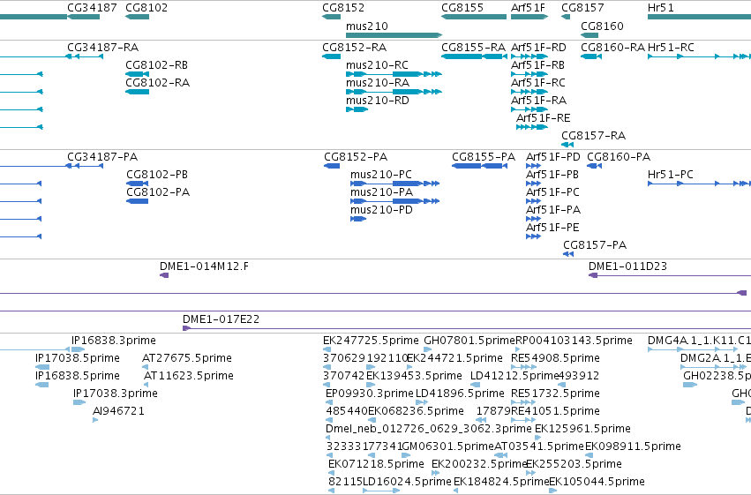
Task: Click protein Hr51-PC label
Action: (x=671, y=175)
